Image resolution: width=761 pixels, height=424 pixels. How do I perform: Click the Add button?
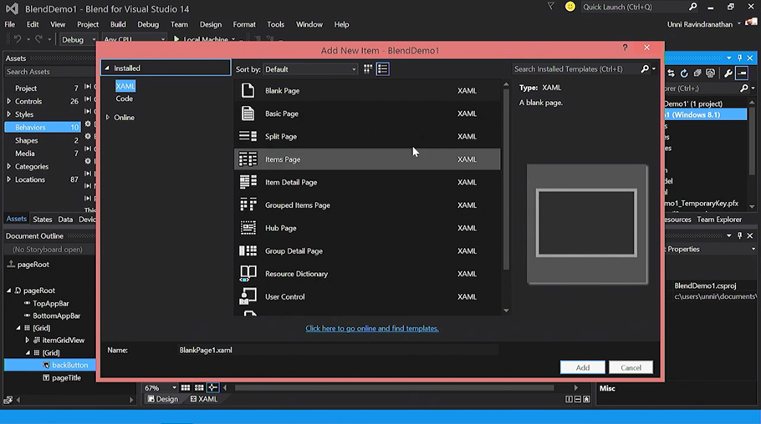click(582, 367)
